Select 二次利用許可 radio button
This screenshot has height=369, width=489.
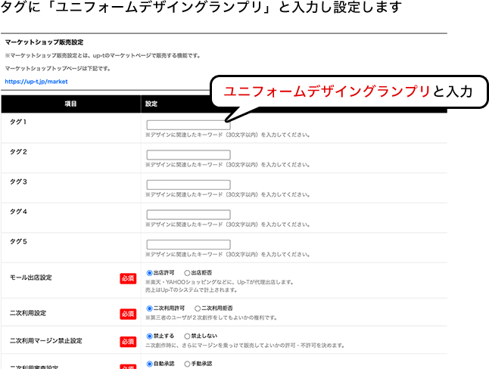click(x=150, y=309)
